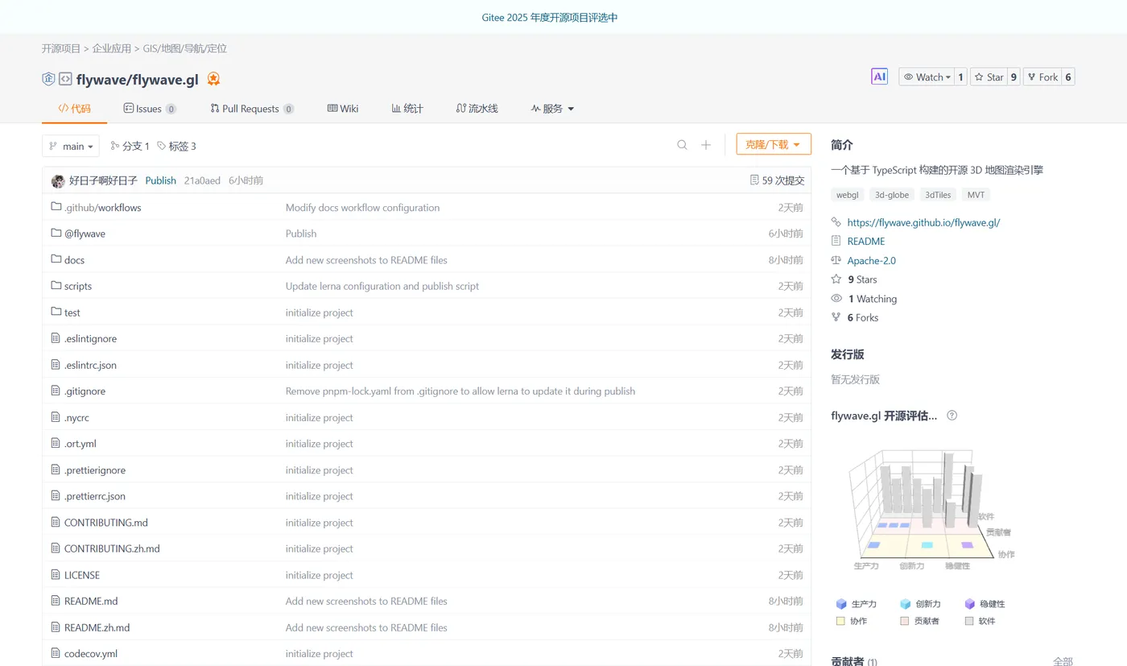Switch to the 代码 tab

coord(74,109)
